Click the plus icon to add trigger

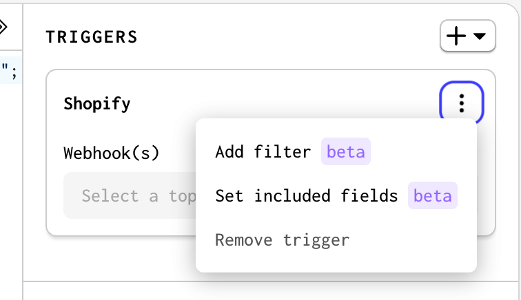(456, 36)
